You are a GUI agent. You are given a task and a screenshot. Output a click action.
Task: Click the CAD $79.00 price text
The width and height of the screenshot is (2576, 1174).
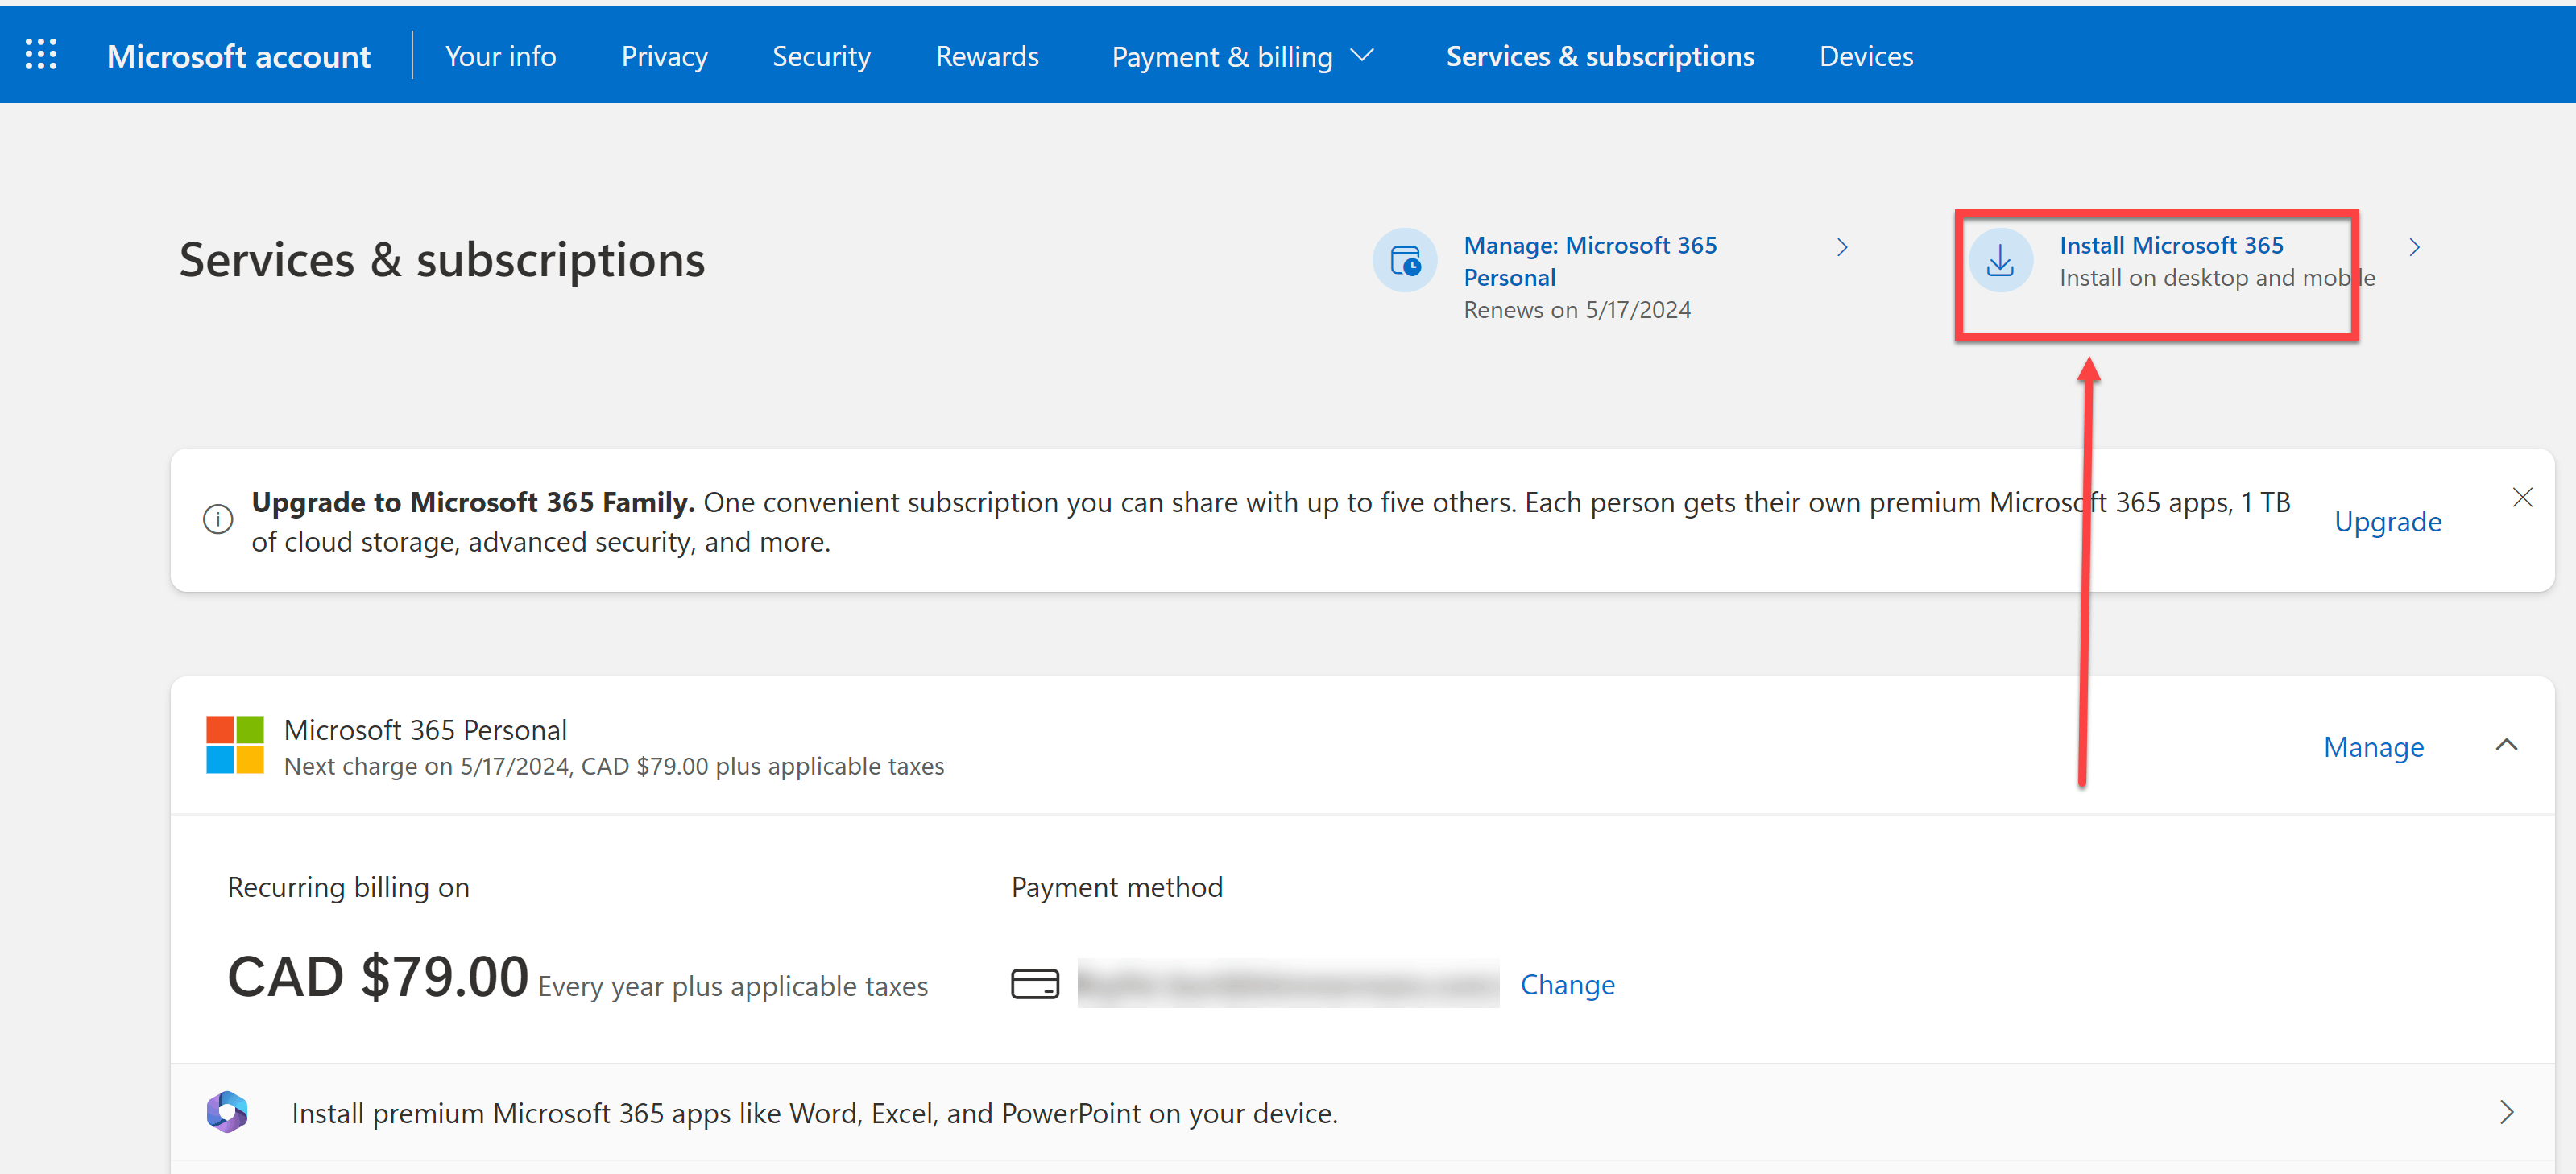click(378, 976)
